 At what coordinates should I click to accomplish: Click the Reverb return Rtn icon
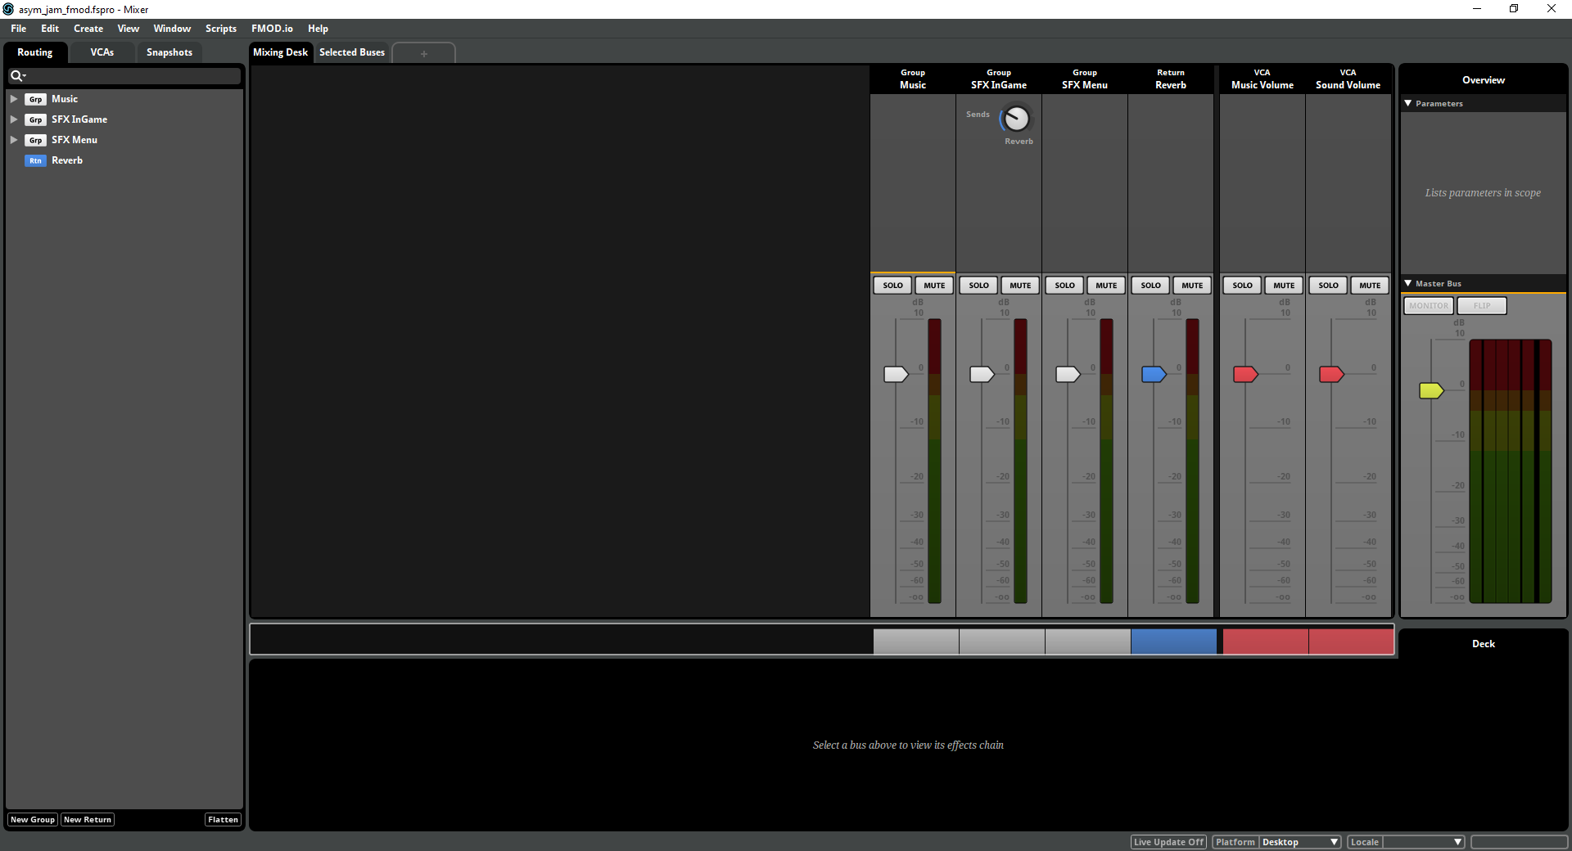[x=35, y=161]
